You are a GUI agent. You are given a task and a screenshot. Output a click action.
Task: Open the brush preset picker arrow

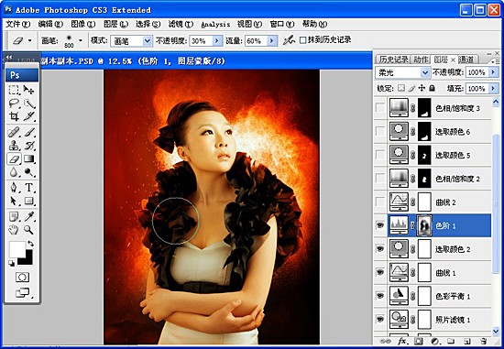tap(81, 40)
